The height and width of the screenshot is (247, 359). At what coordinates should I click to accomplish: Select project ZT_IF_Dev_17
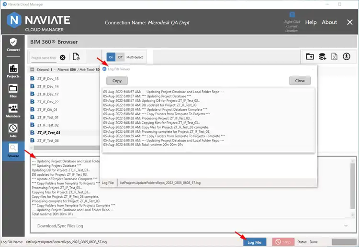tap(48, 94)
